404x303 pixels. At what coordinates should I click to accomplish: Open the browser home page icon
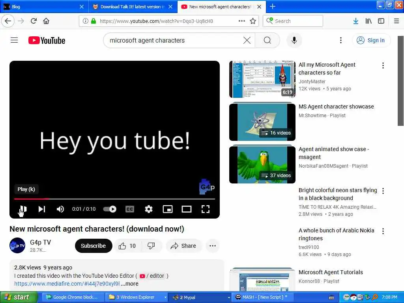click(x=46, y=21)
